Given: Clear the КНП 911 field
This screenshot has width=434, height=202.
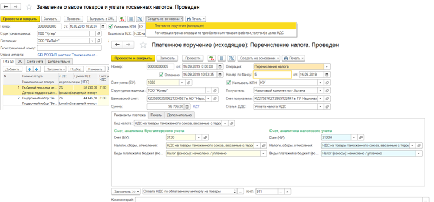Looking at the screenshot, I should tap(287, 191).
